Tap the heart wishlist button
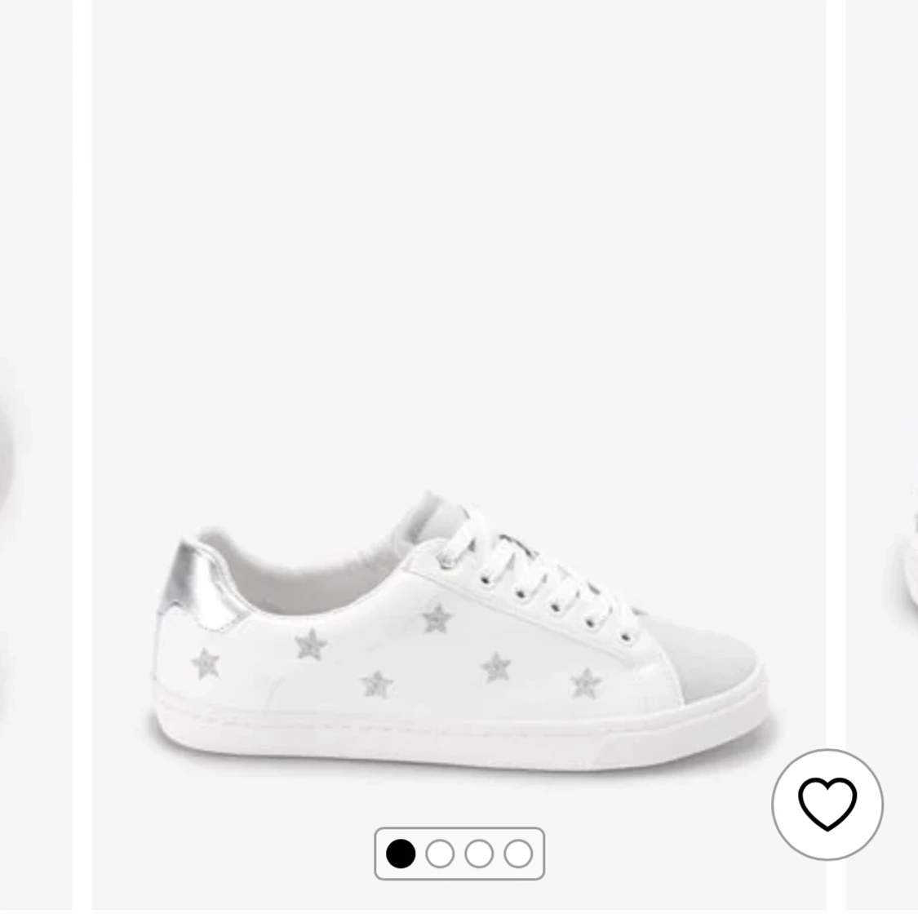Viewport: 918px width, 918px height. coord(827,804)
